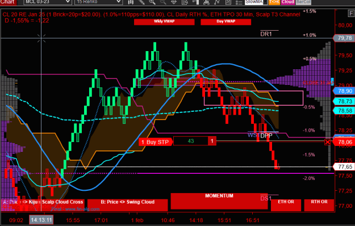
Task: Click the +1.0% level label
Action: [310, 35]
